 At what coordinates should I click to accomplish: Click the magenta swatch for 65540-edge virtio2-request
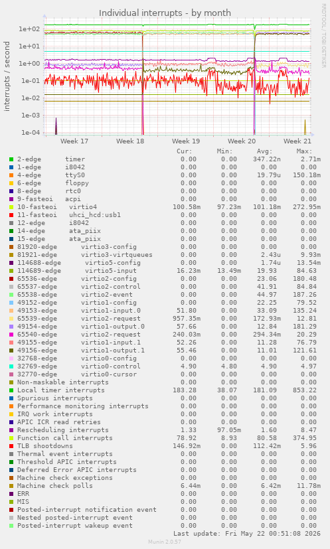click(11, 335)
